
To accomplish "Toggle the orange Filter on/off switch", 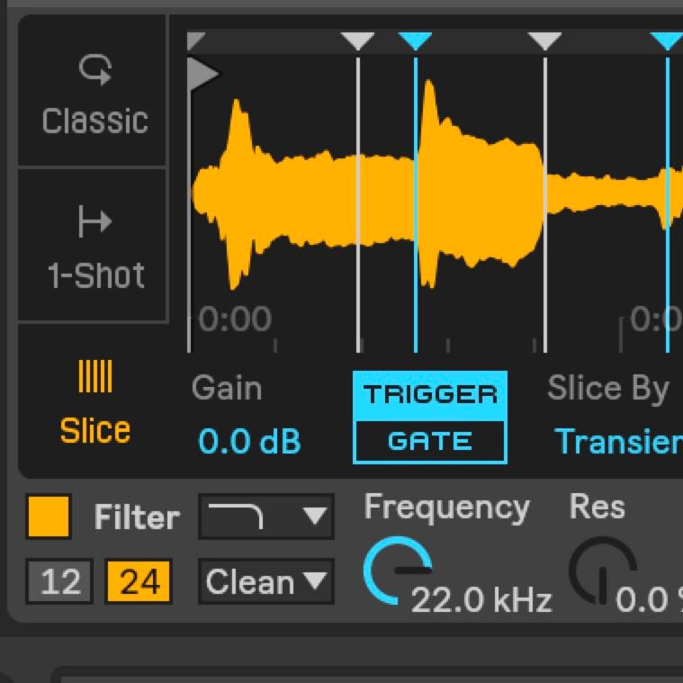I will click(49, 517).
